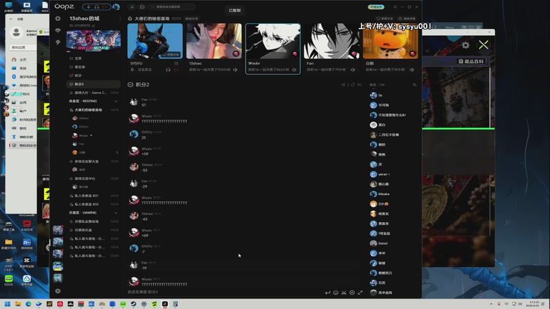Image resolution: width=550 pixels, height=309 pixels.
Task: Open the 13shao domain three-dot menu
Action: [120, 19]
